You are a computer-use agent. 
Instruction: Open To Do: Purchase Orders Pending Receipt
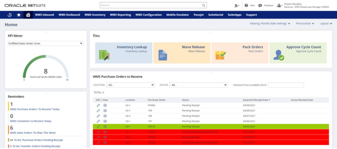tap(39, 140)
